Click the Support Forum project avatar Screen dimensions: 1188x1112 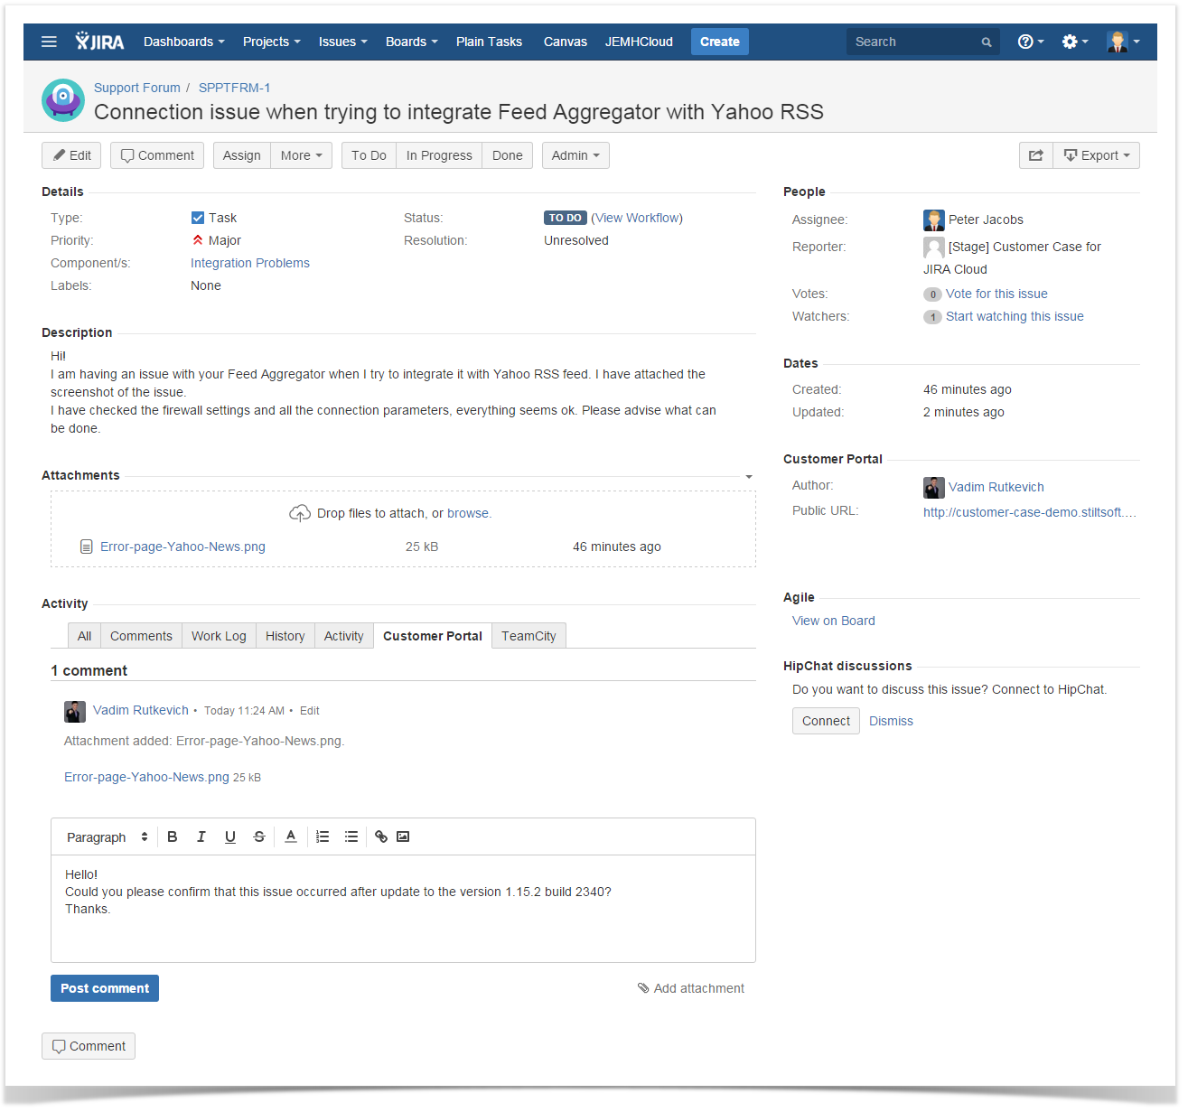coord(63,99)
